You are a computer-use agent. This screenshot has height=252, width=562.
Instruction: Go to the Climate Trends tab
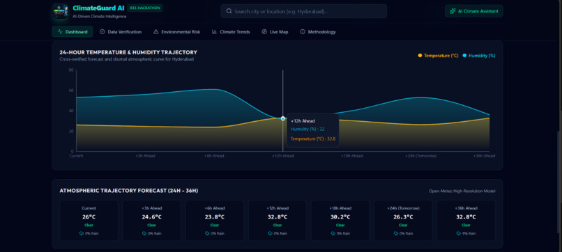coord(231,32)
